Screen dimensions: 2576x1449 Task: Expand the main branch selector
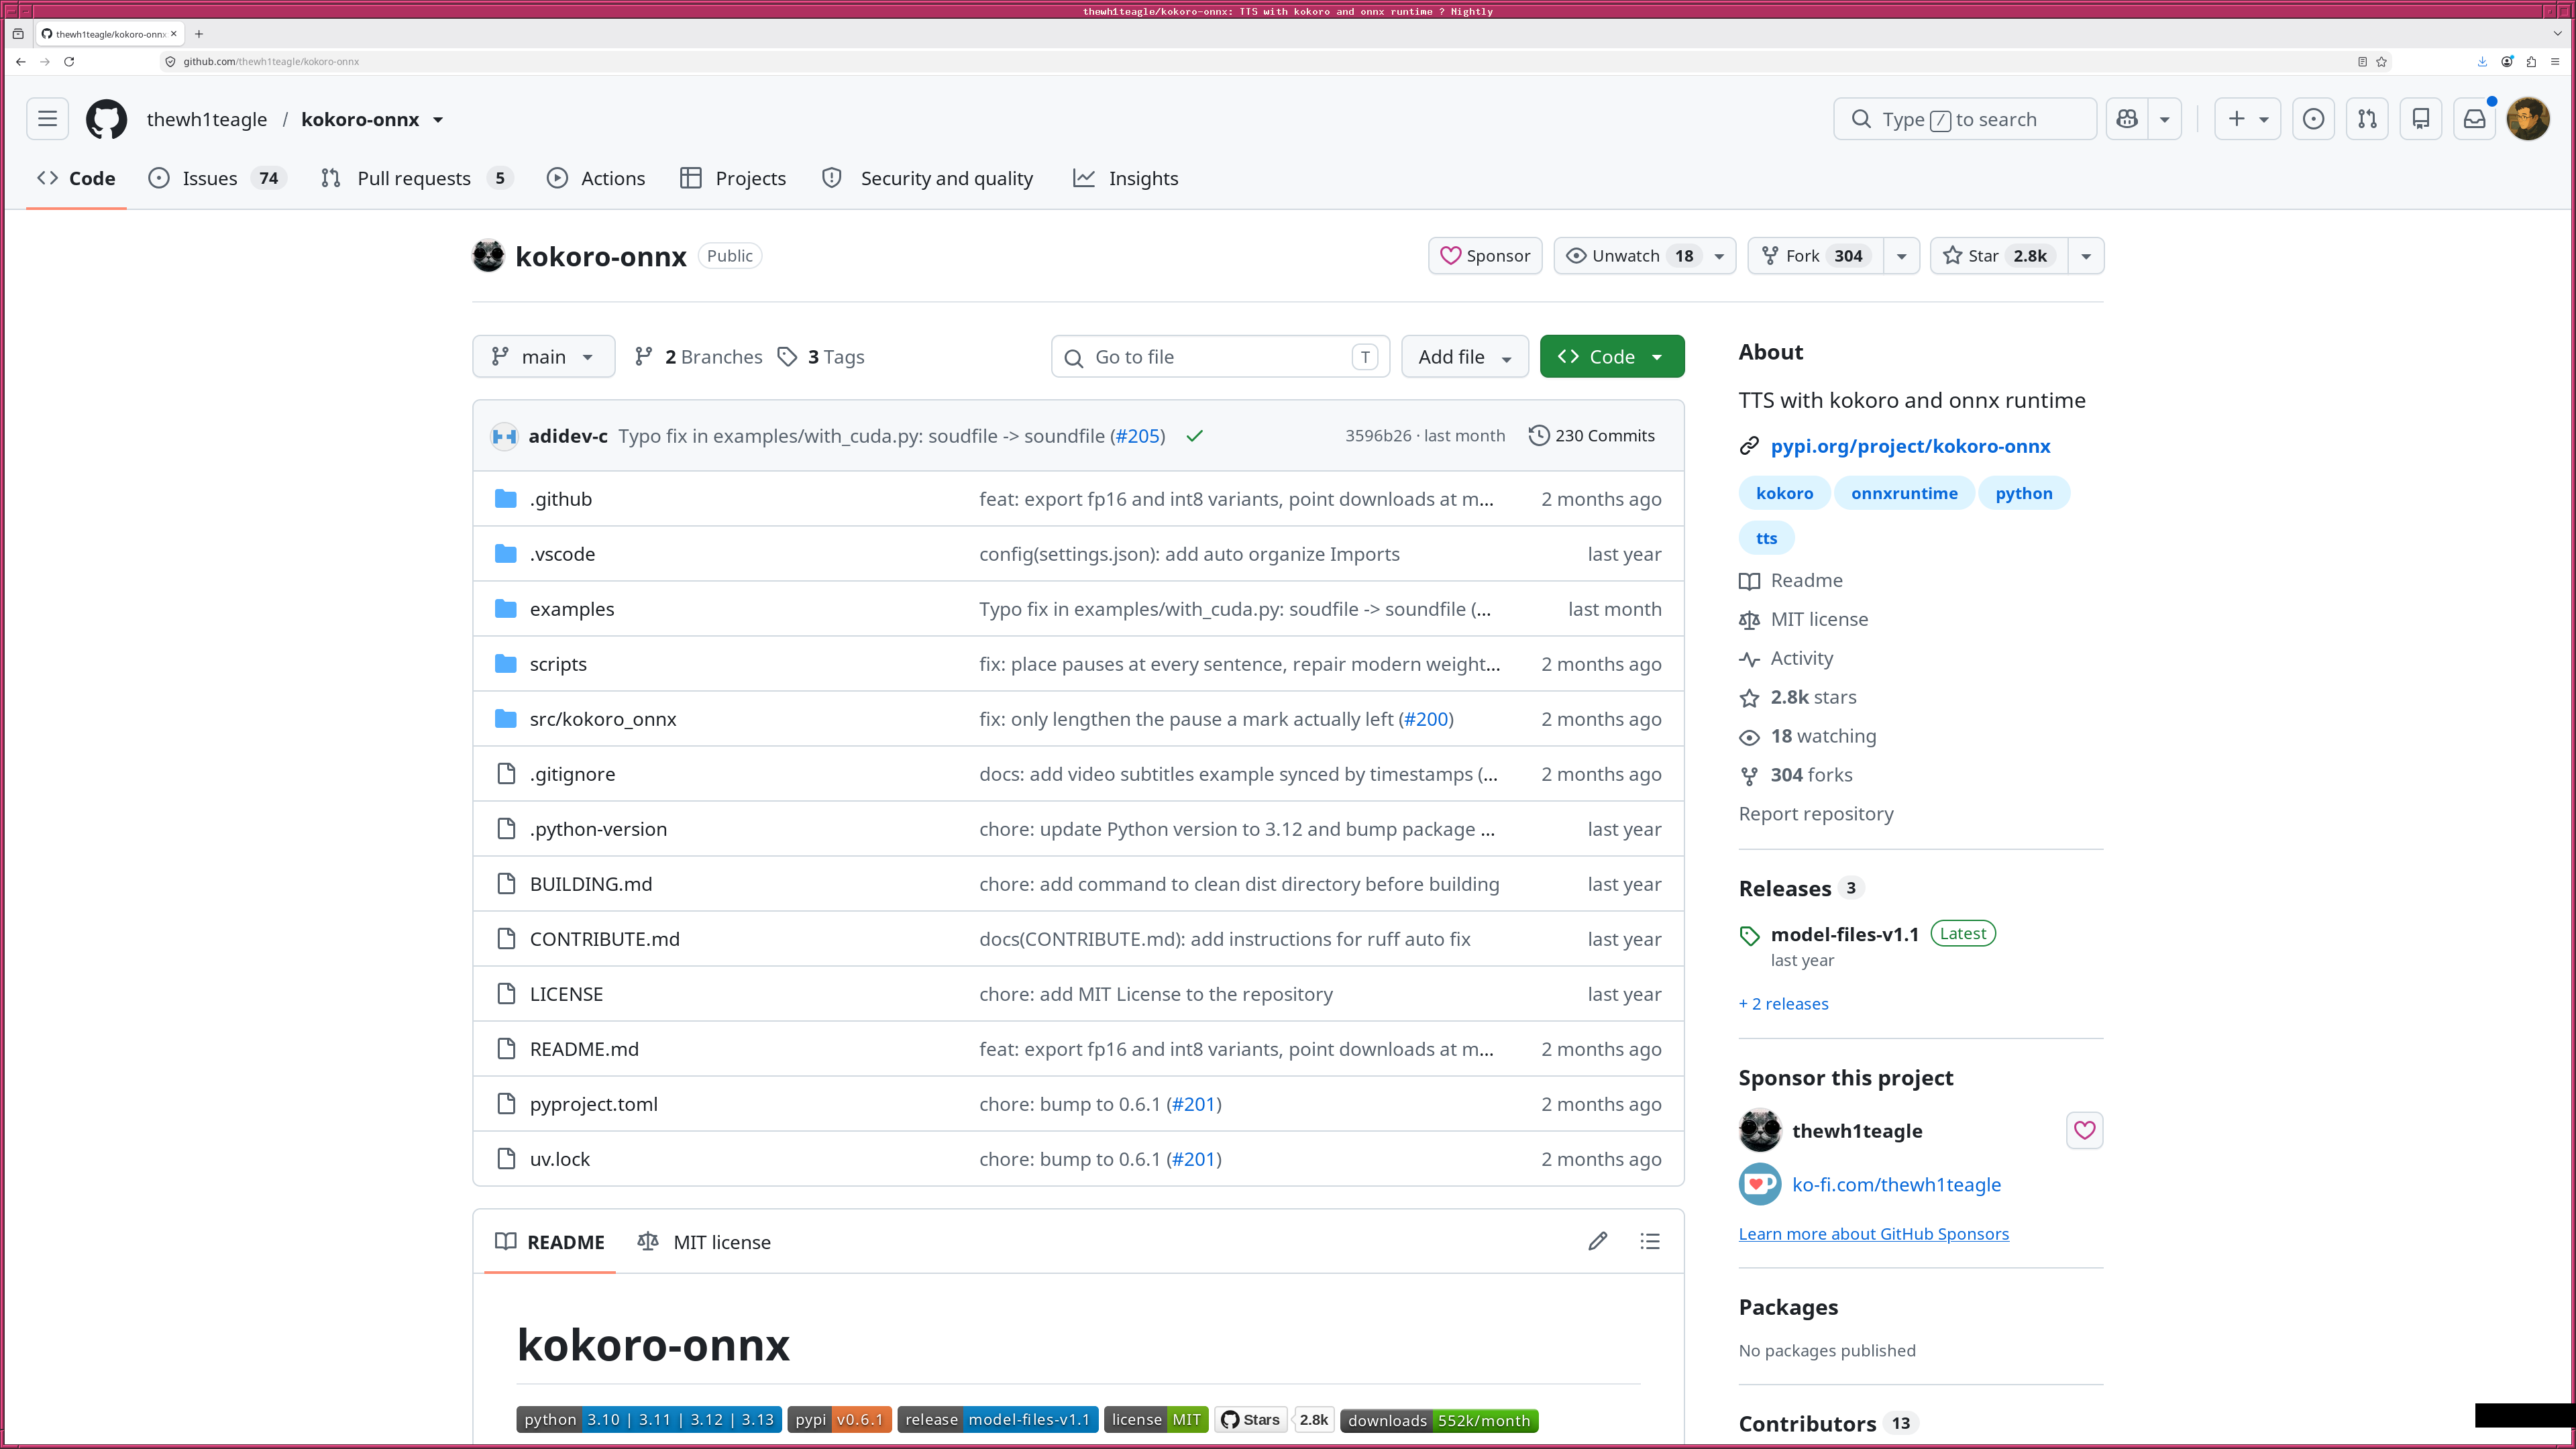pyautogui.click(x=543, y=357)
